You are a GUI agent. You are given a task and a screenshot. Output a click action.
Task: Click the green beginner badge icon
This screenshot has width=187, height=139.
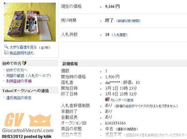(24, 63)
